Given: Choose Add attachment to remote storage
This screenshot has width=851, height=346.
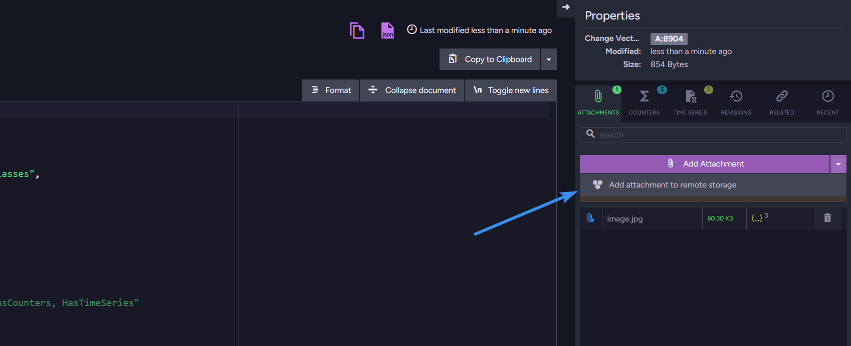Looking at the screenshot, I should tap(672, 185).
